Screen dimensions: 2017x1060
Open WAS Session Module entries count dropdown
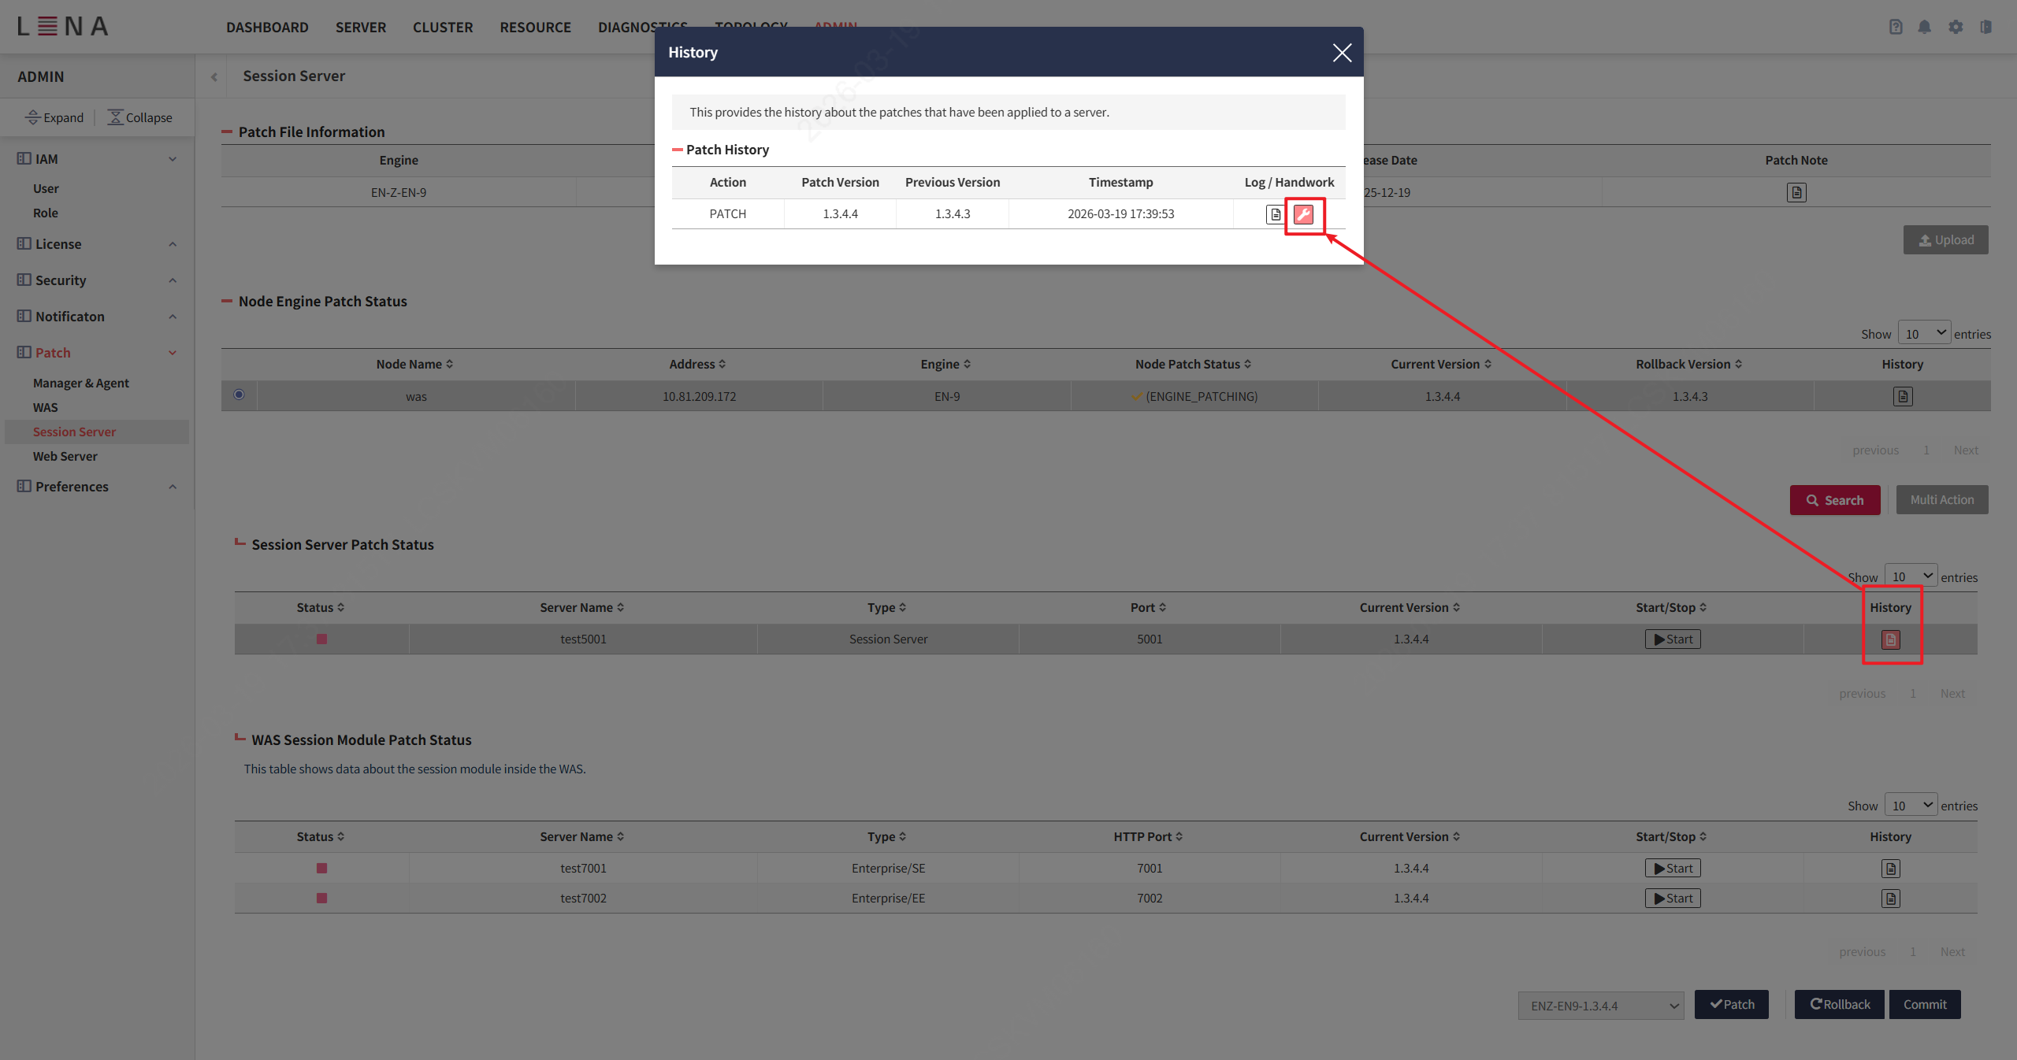coord(1911,806)
